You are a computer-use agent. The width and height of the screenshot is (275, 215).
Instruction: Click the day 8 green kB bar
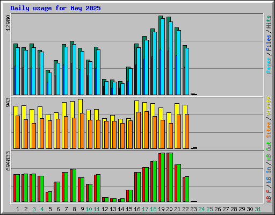click(74, 185)
